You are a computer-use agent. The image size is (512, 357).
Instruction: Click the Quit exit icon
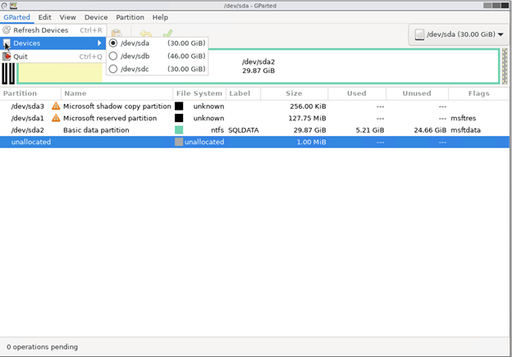(x=7, y=56)
